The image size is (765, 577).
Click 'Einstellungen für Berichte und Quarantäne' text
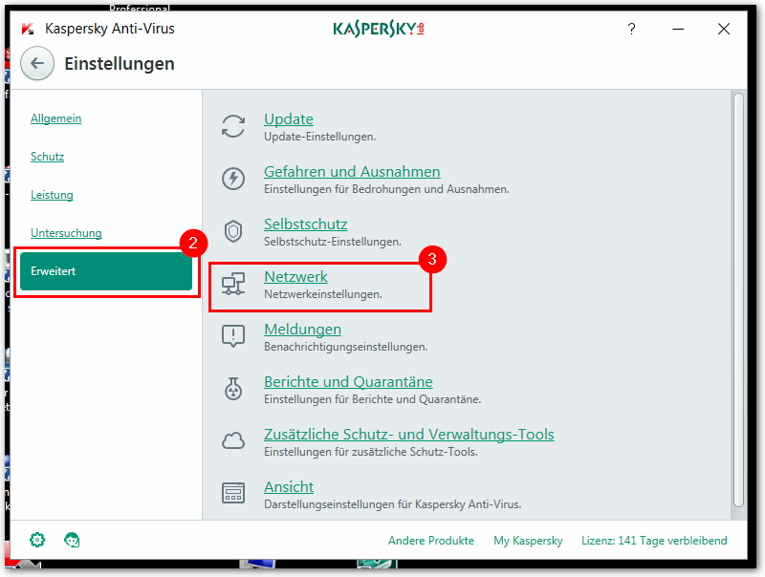tap(373, 399)
